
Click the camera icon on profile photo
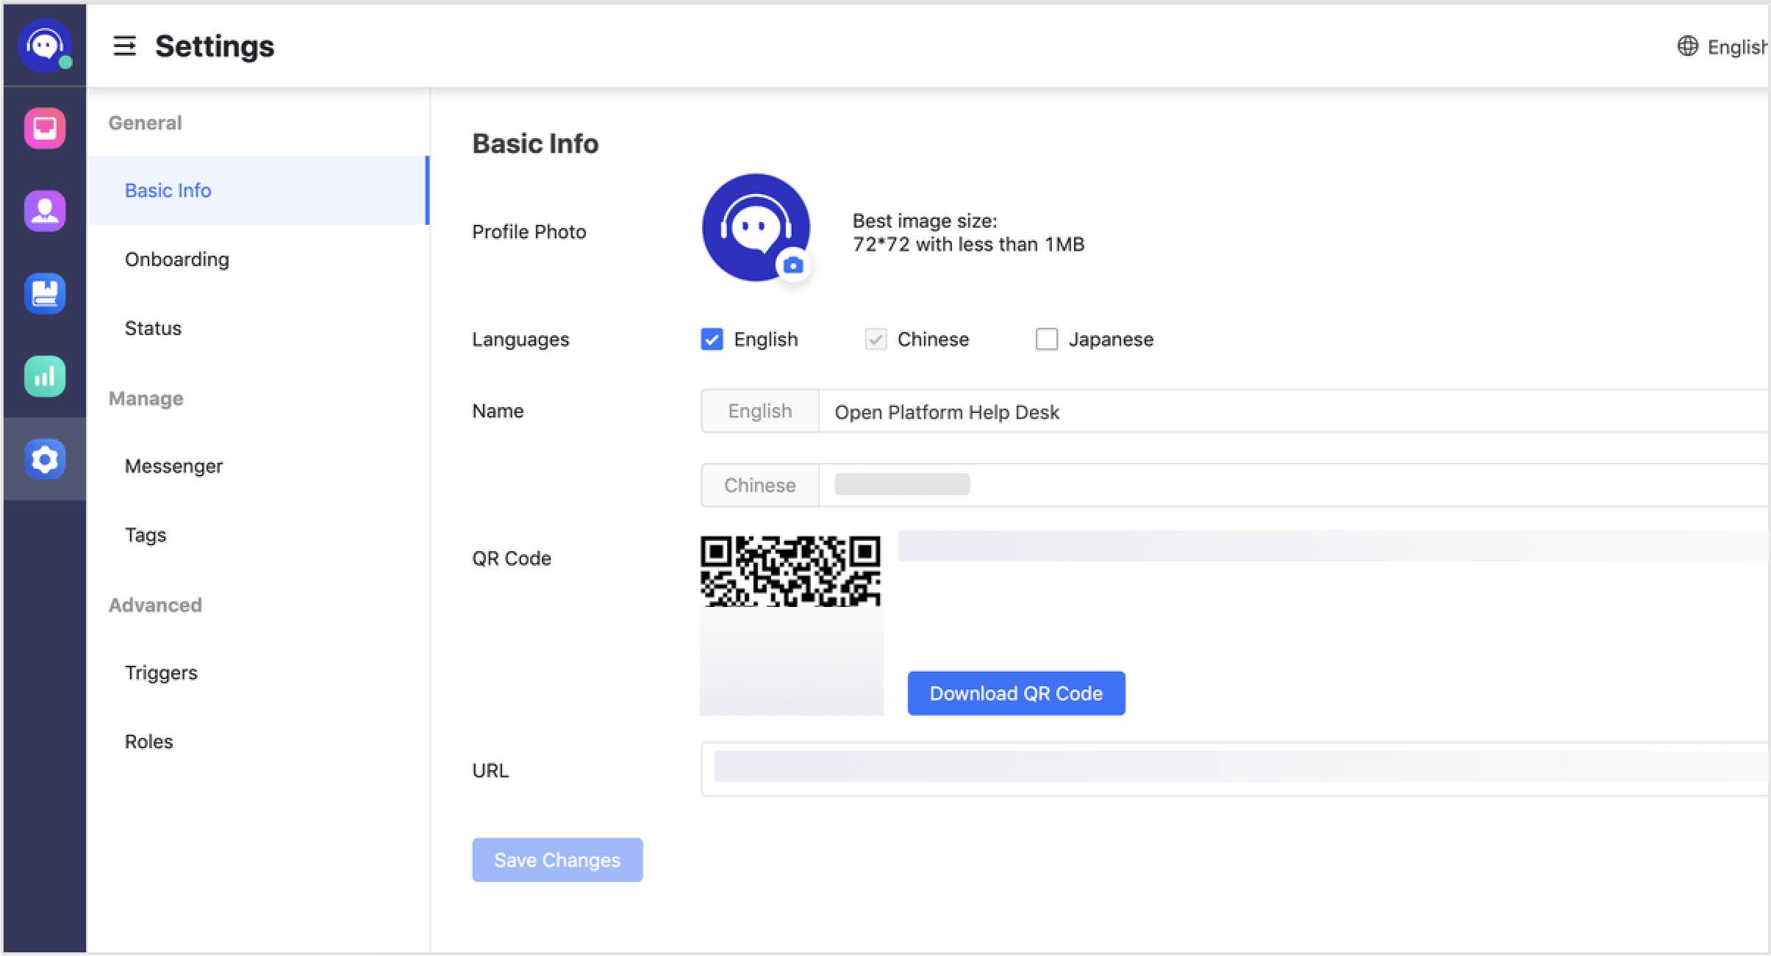click(x=793, y=265)
